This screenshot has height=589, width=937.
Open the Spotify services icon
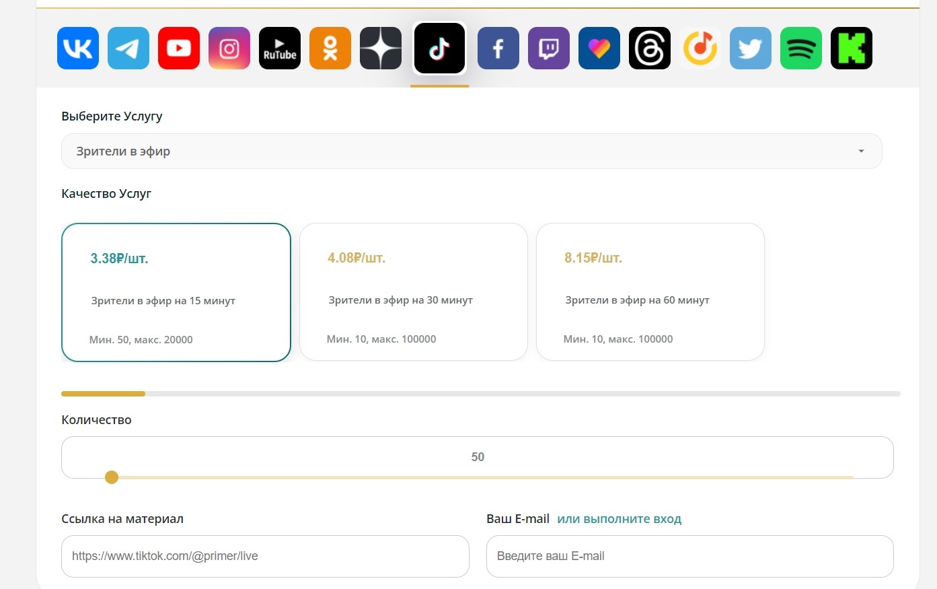[801, 48]
